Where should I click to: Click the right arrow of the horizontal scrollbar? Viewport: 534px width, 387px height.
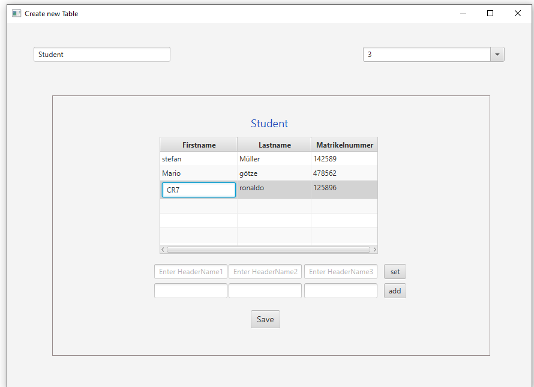point(374,249)
